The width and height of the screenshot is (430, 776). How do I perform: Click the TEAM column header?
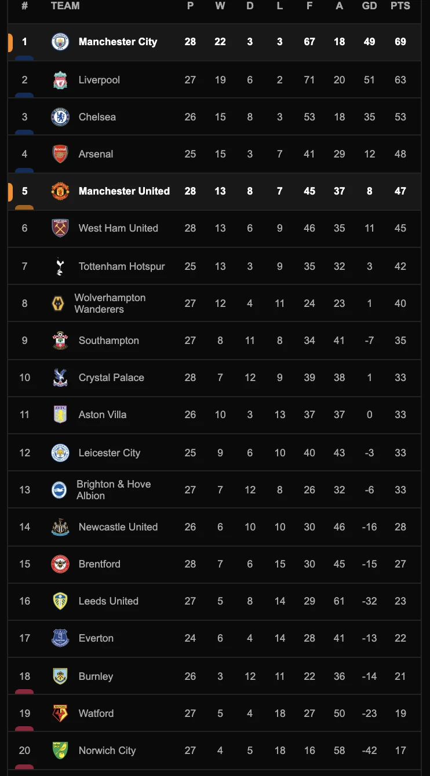pos(65,6)
